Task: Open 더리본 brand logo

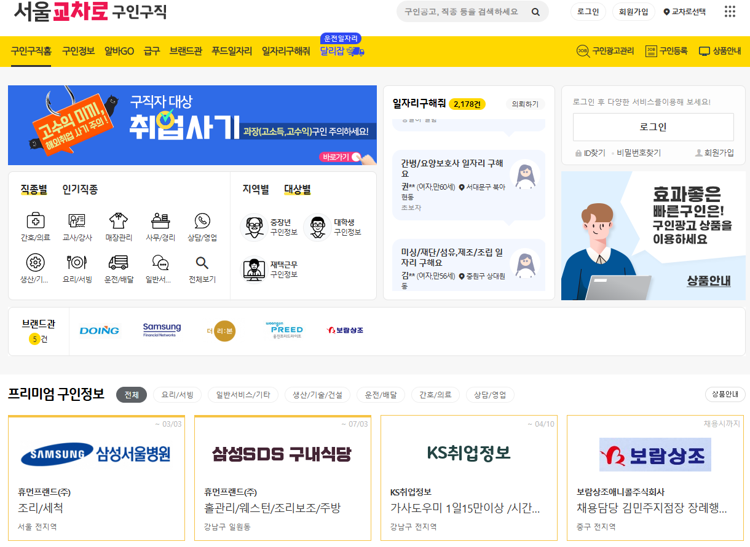Action: pos(221,331)
